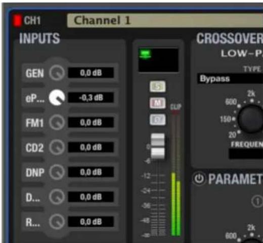Mute the channel with M button
Viewport: 263px width, 243px height.
158,103
